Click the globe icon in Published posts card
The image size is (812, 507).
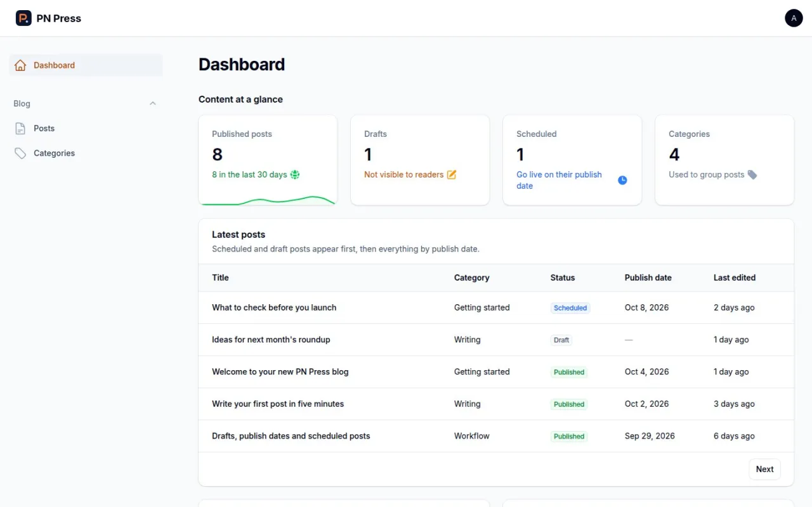295,175
